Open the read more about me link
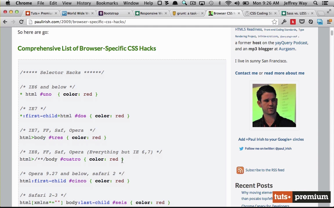This screenshot has width=334, height=208. (x=284, y=73)
